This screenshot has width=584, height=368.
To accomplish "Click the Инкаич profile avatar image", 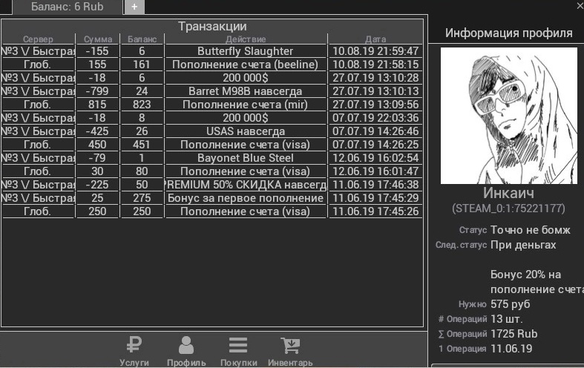I will point(508,116).
